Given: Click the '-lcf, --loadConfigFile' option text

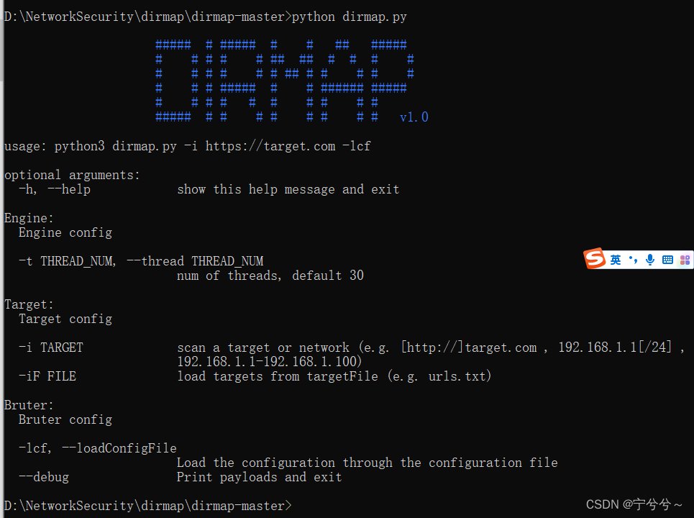Looking at the screenshot, I should coord(97,448).
